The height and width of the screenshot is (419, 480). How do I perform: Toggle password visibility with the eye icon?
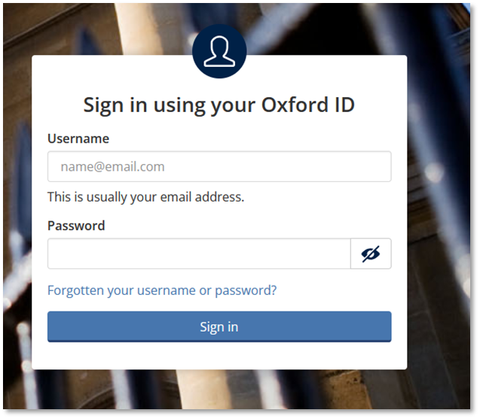tap(371, 254)
